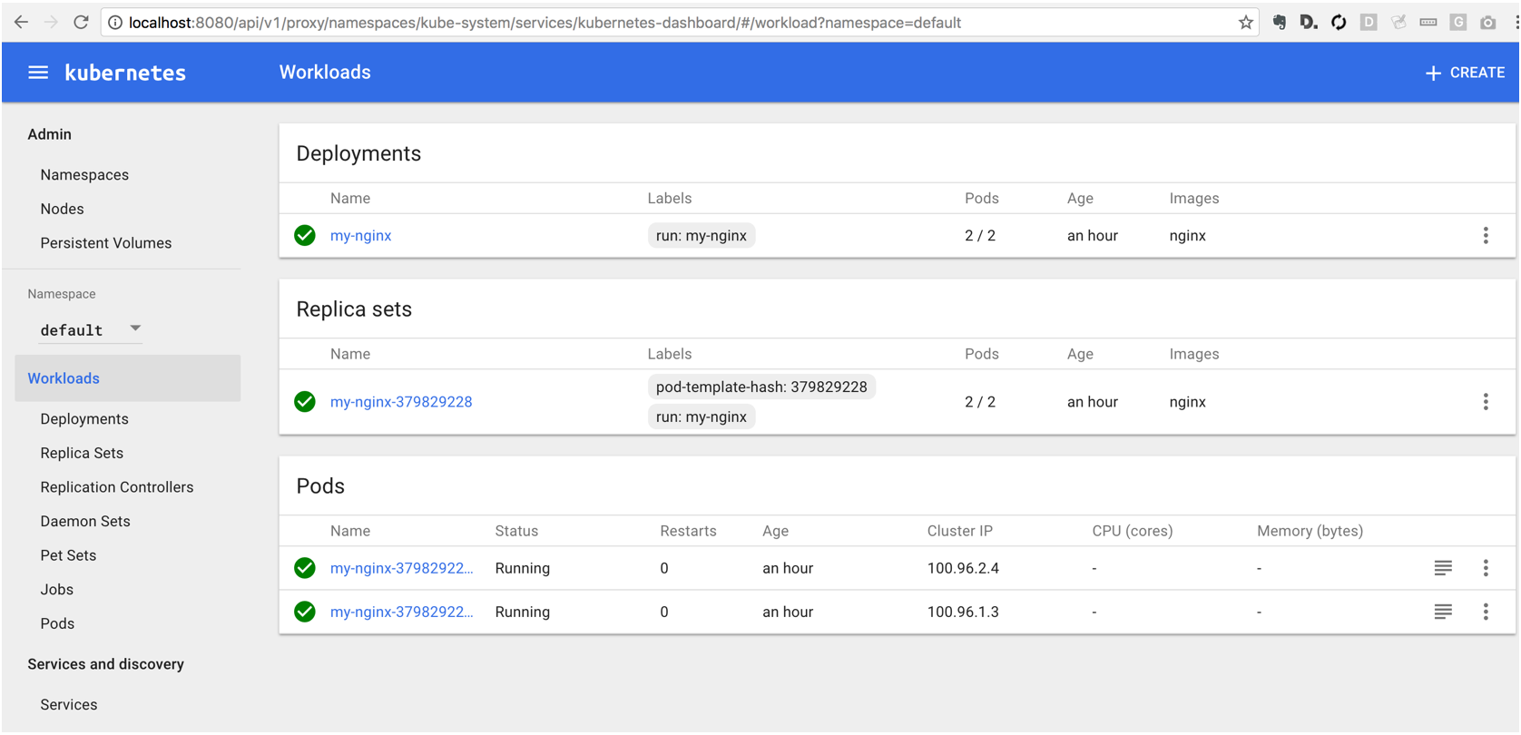Click status check of pod 100.96.2.4

305,568
